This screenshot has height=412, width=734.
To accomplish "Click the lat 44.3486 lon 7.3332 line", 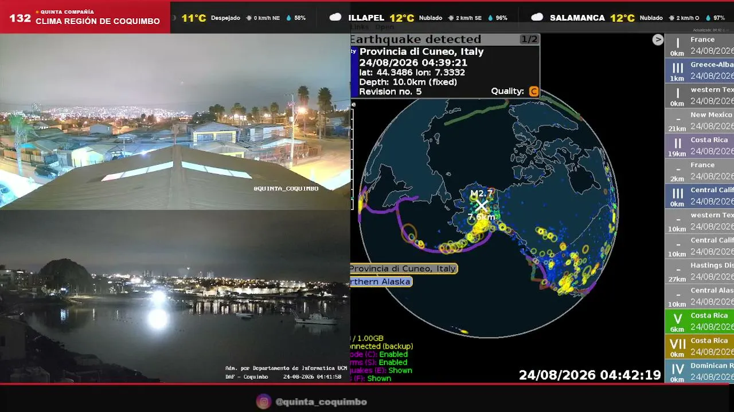I will tap(412, 72).
